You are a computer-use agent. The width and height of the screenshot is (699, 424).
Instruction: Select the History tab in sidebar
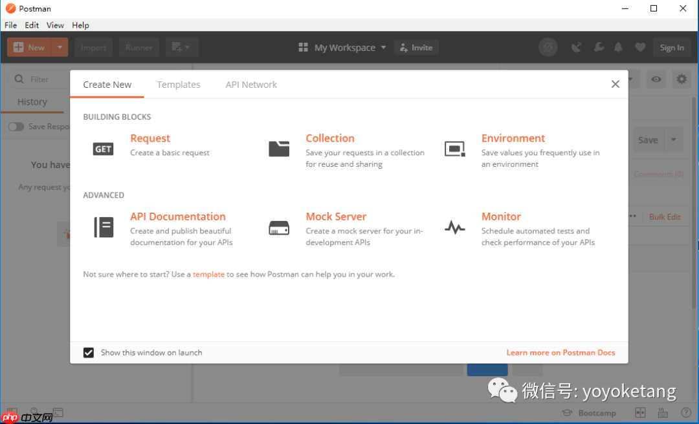[32, 102]
